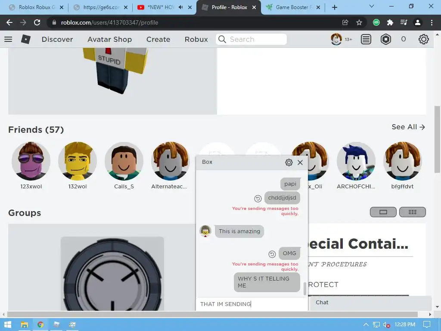
Task: Click the 12:28 PM clock
Action: point(405,325)
